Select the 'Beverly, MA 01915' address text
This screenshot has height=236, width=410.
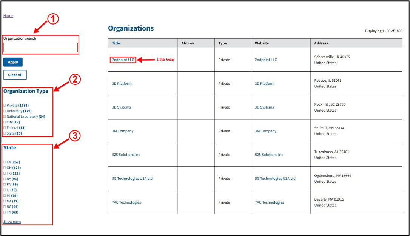pos(329,199)
